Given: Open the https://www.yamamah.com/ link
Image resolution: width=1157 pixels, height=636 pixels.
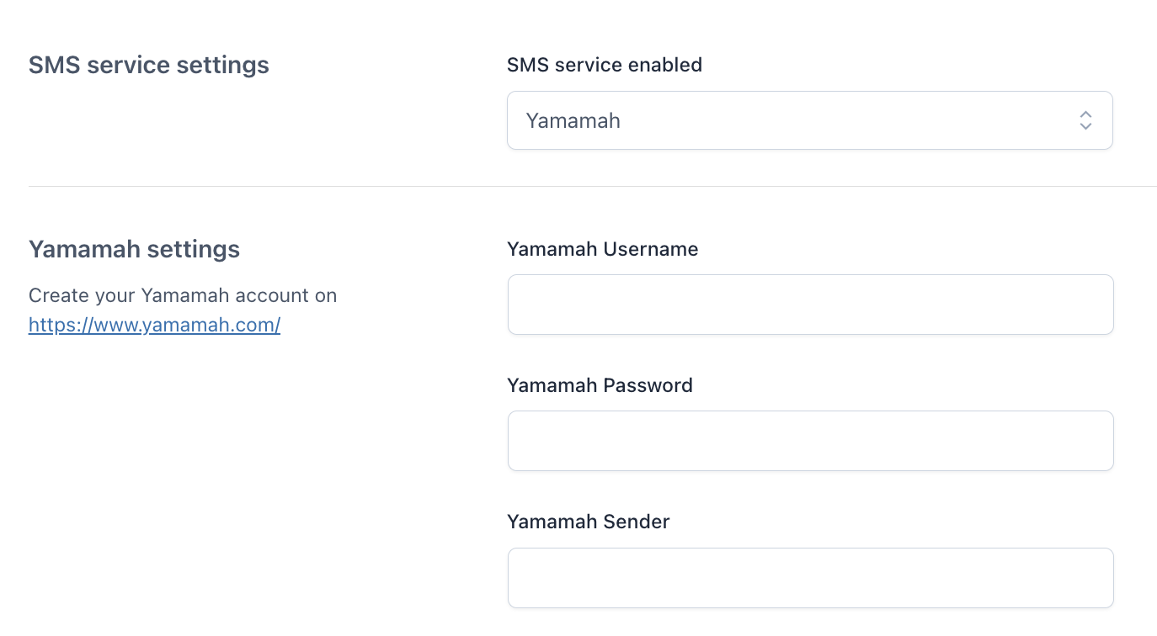Looking at the screenshot, I should pos(154,325).
